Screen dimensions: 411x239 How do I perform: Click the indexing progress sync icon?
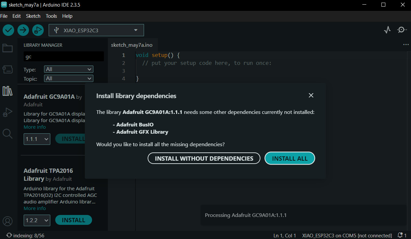pyautogui.click(x=9, y=235)
